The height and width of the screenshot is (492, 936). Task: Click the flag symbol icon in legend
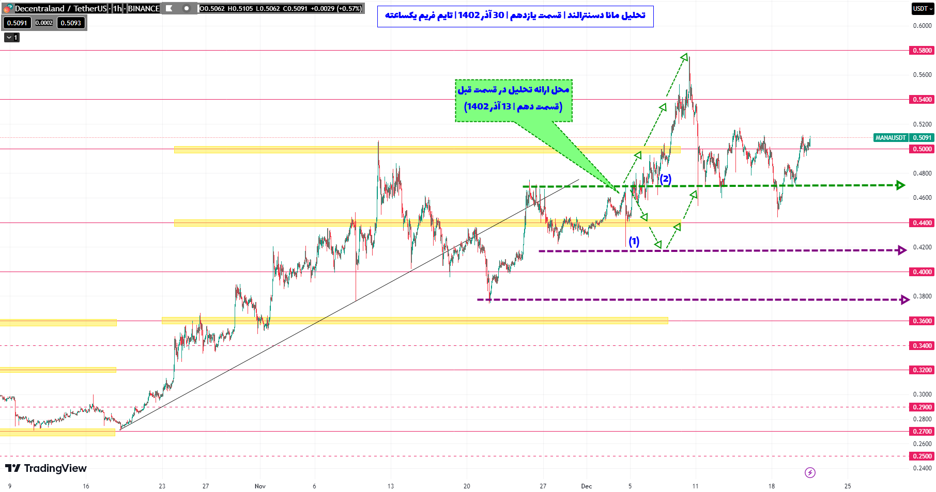[169, 8]
